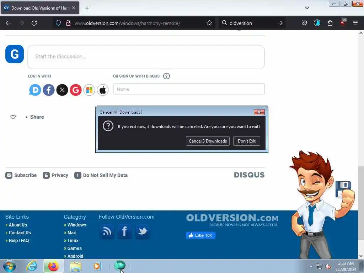
Task: Open the Share link
Action: 37,117
